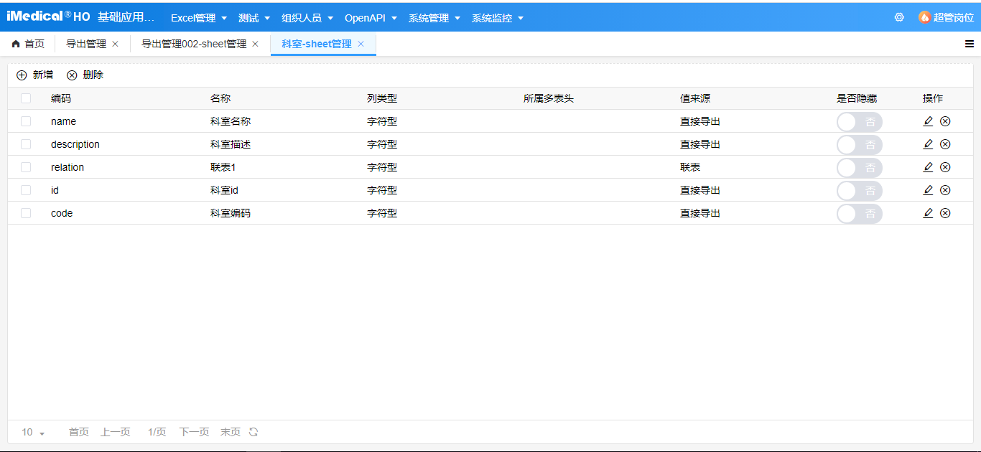
Task: Open the settings gear in top bar
Action: 899,17
